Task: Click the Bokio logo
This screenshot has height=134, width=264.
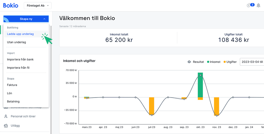Action: 11,6
